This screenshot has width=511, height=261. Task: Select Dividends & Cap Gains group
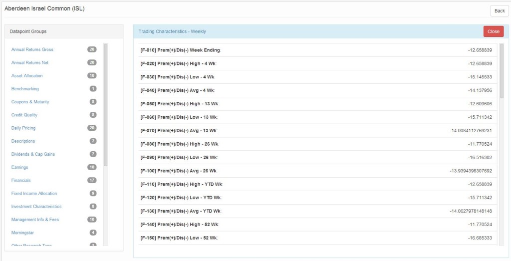33,154
